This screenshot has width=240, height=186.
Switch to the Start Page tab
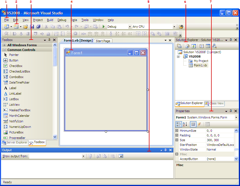[x=103, y=40]
